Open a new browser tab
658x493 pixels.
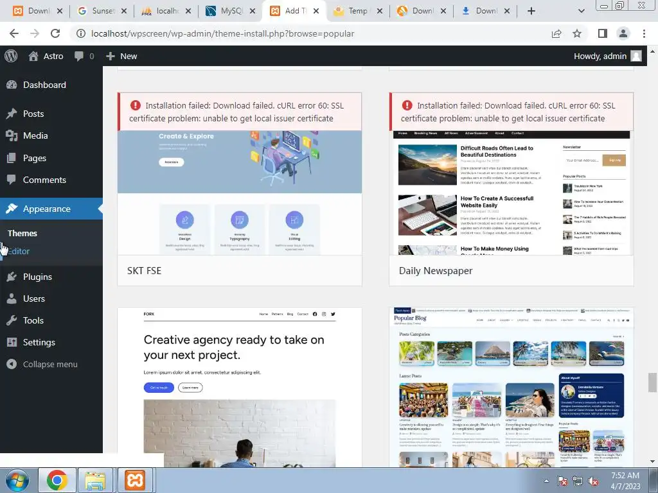[x=531, y=11]
